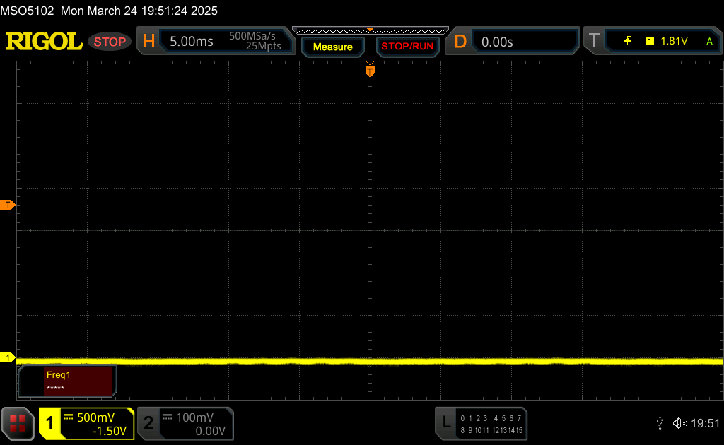Click the channel 2 DC coupling icon
The height and width of the screenshot is (445, 724).
tap(167, 417)
